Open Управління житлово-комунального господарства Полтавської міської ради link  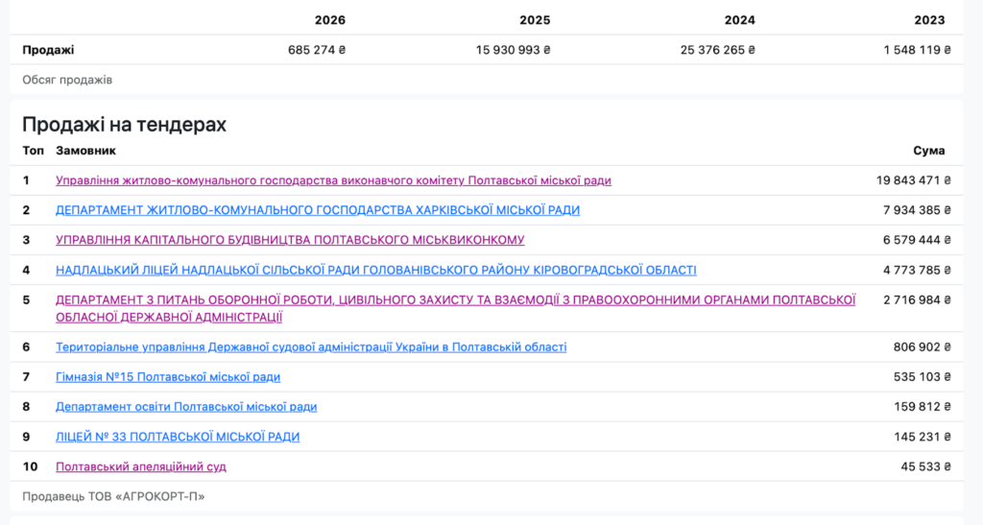333,180
